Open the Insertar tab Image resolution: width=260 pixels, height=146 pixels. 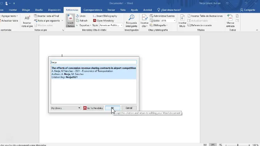[13, 10]
